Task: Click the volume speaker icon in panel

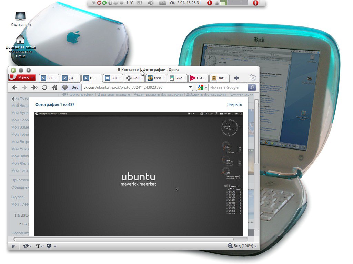Action: point(150,3)
